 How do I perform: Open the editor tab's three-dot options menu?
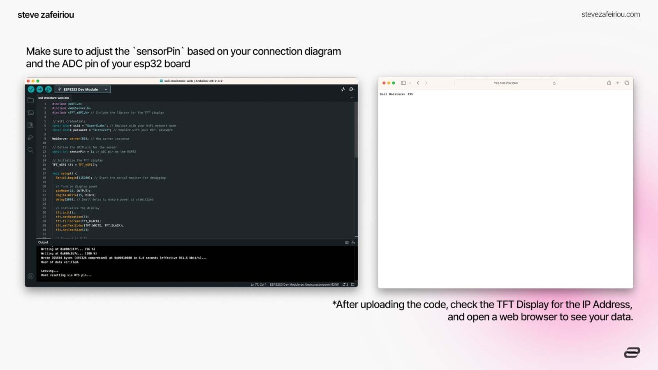pos(352,98)
